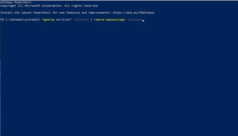Image resolution: width=238 pixels, height=136 pixels.
Task: Open the aka.ms/PSWindows link
Action: click(136, 13)
